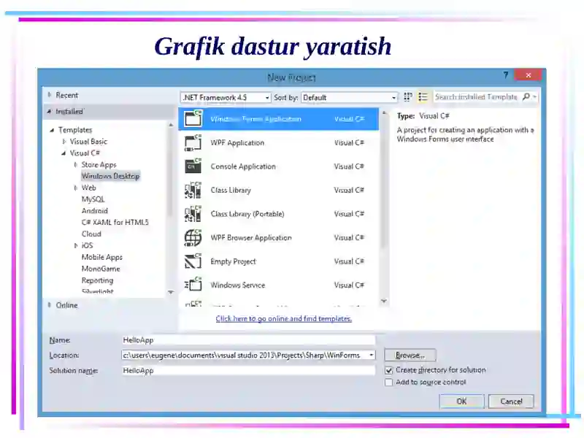
Task: Click the tree panel scroll up arrow
Action: (x=171, y=125)
